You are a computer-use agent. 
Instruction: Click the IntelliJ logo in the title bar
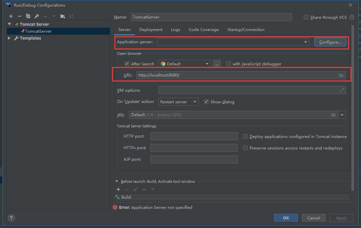coord(8,5)
